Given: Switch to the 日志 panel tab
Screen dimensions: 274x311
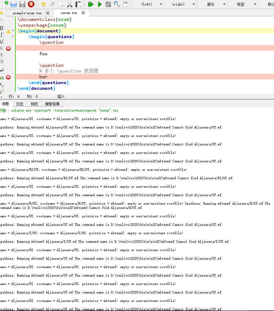Looking at the screenshot, I should 20,104.
